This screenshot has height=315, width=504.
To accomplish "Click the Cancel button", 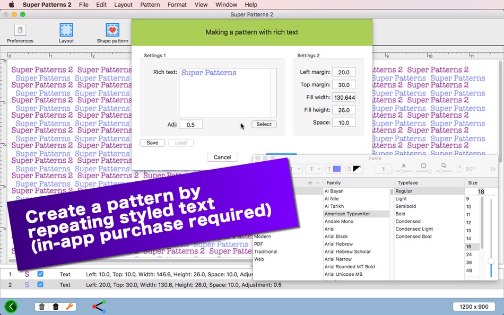I will [222, 157].
